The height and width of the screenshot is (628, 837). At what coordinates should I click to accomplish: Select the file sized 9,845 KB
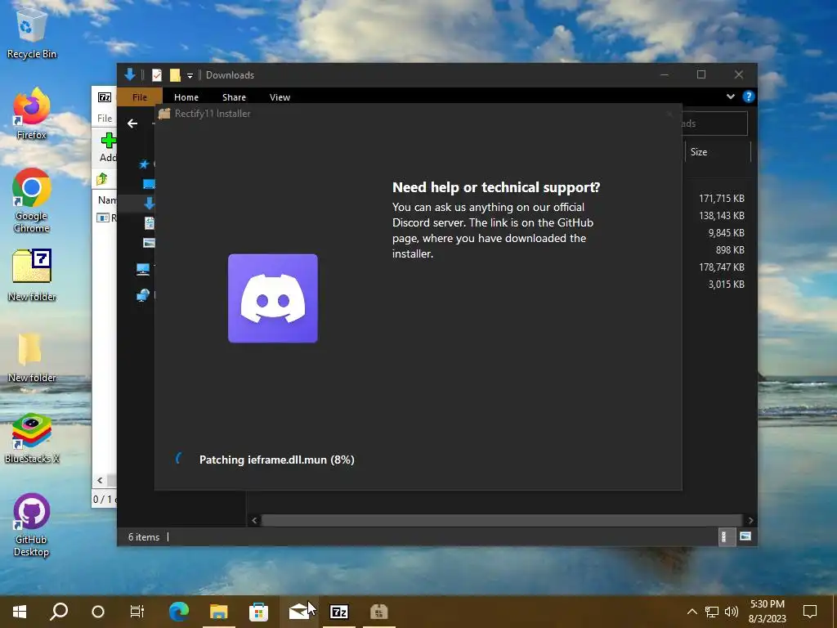point(726,233)
